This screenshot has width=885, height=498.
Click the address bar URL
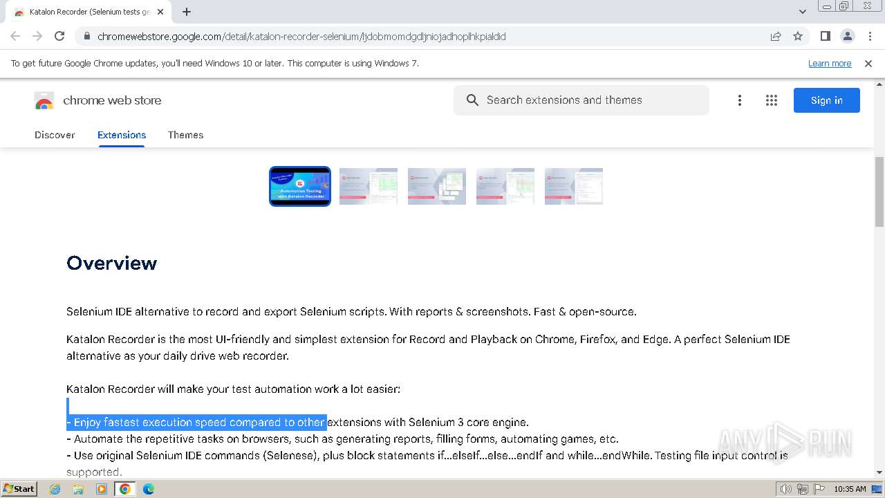pyautogui.click(x=301, y=36)
